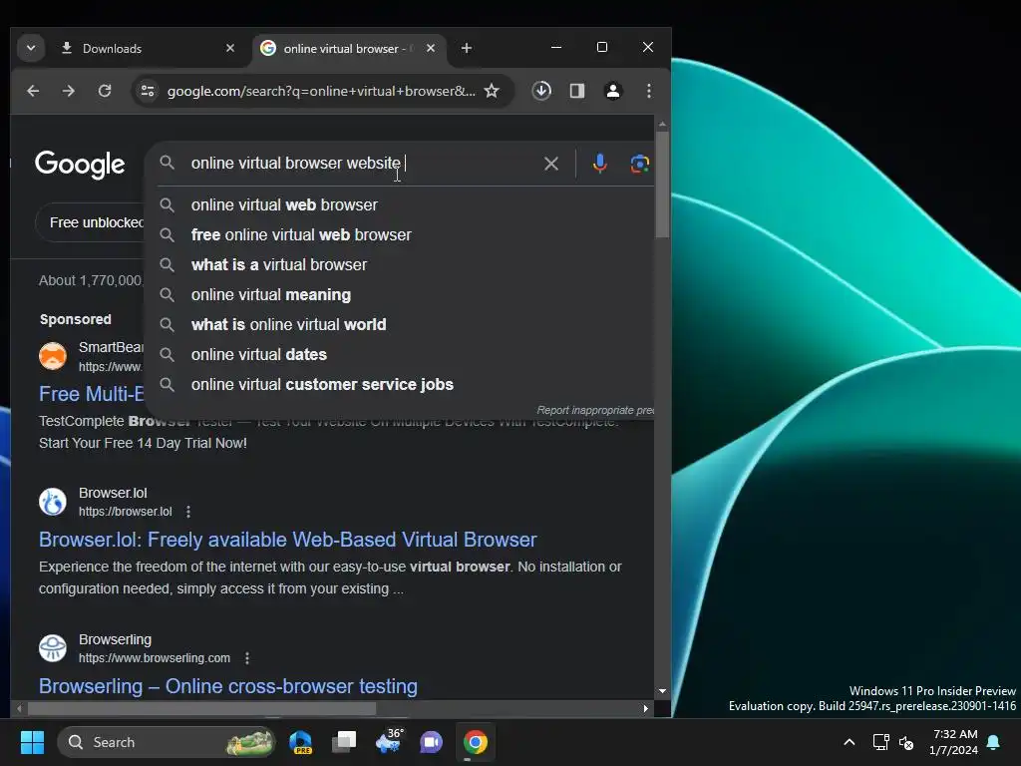The height and width of the screenshot is (766, 1021).
Task: Click the Chrome icon on taskbar
Action: click(476, 742)
